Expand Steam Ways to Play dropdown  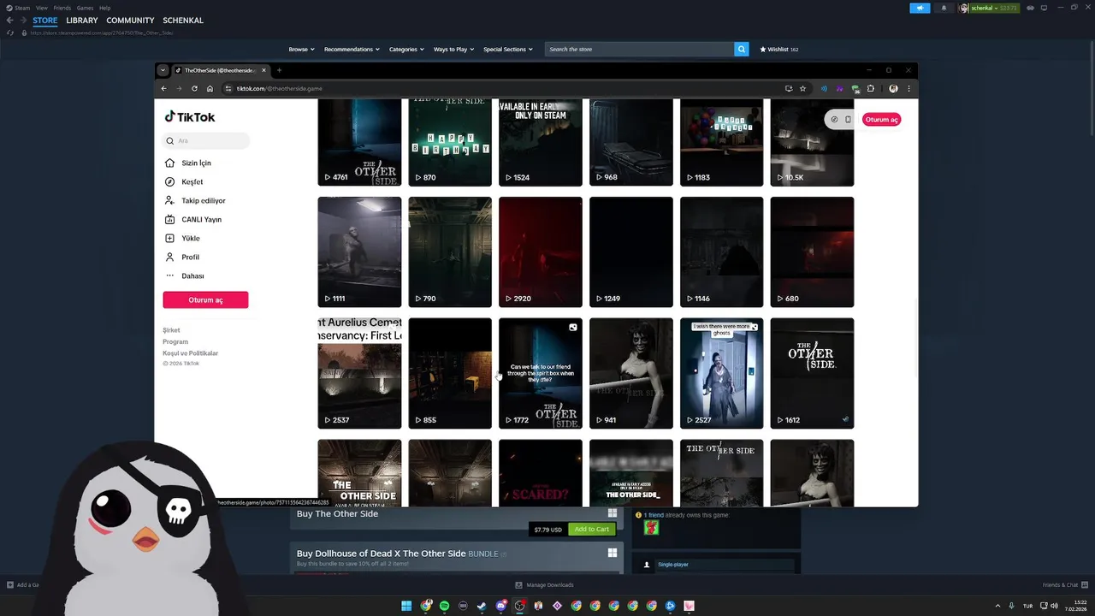pyautogui.click(x=453, y=49)
